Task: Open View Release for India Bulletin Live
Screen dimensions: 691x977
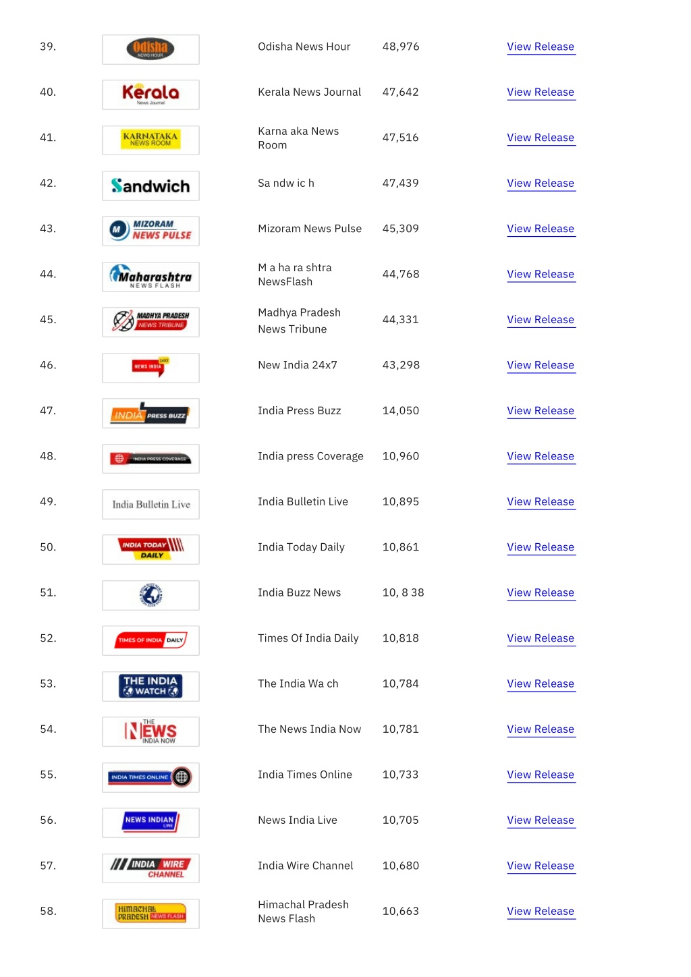Action: pos(541,501)
